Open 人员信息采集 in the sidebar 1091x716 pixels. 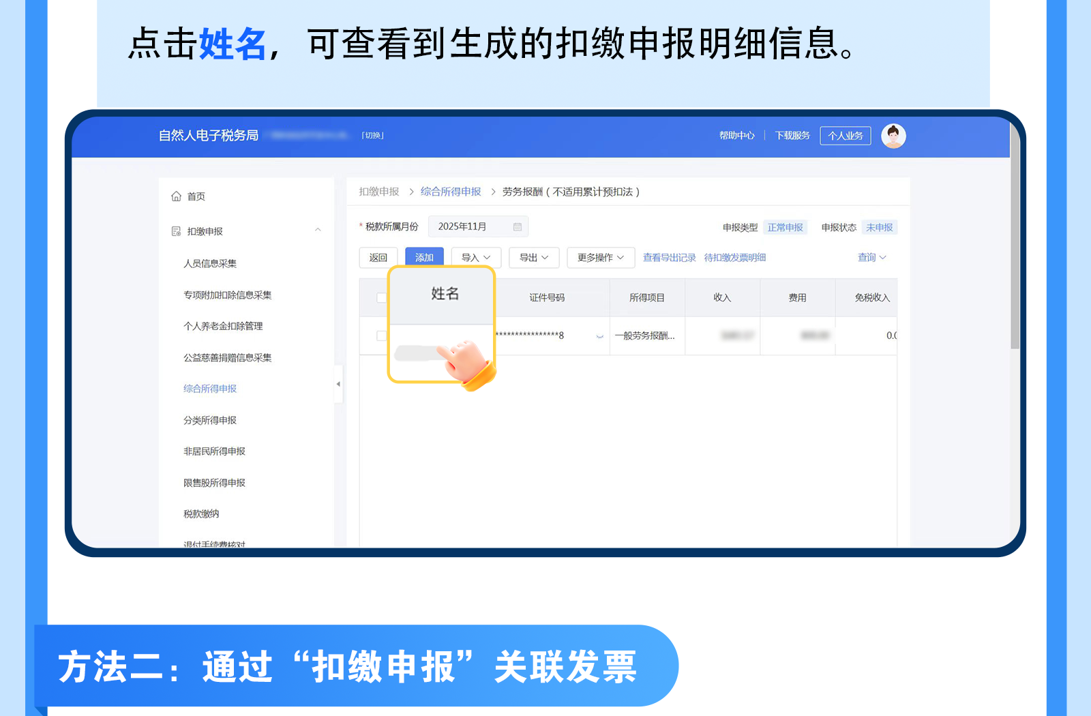[x=210, y=263]
